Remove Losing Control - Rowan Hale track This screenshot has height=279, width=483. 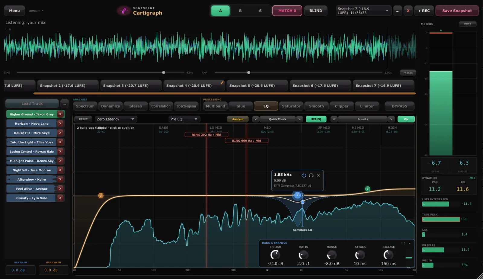coord(60,152)
